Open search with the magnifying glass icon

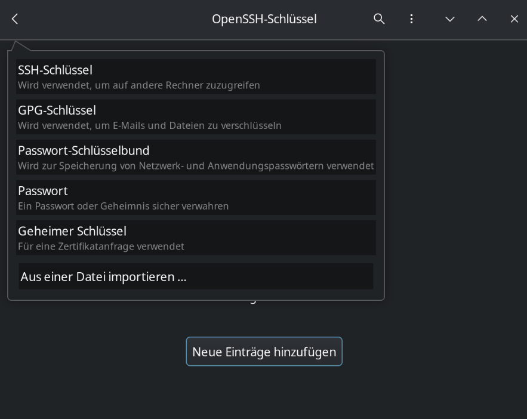coord(379,19)
